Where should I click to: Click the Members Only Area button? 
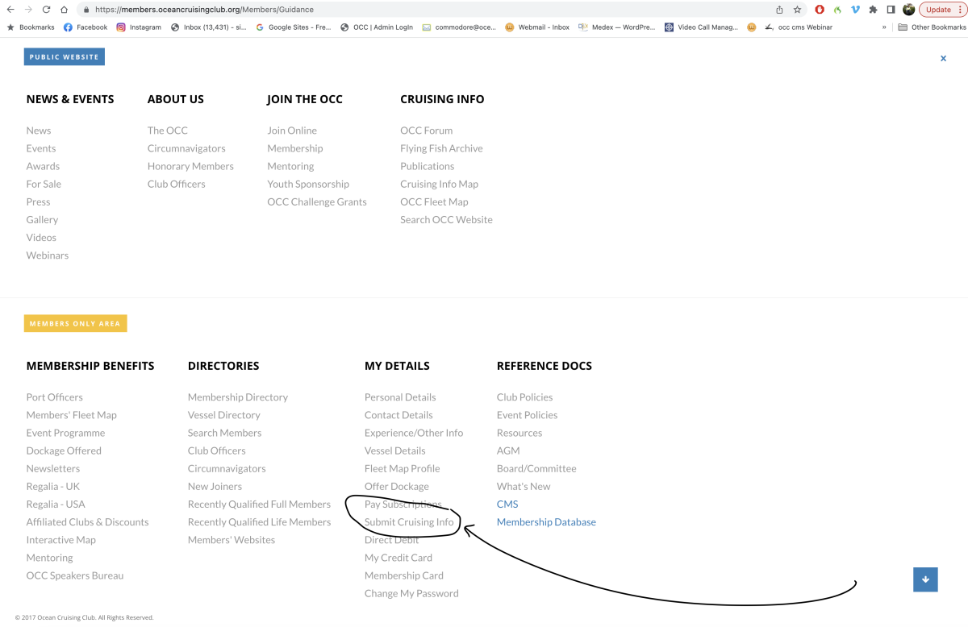[x=75, y=323]
